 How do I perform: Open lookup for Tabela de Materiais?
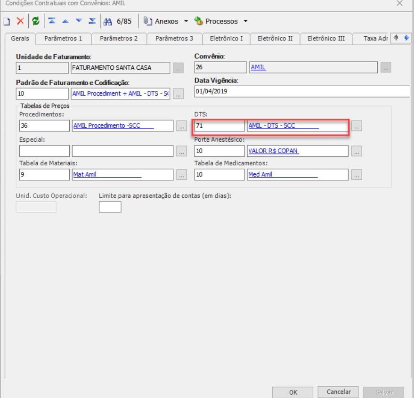pos(182,175)
